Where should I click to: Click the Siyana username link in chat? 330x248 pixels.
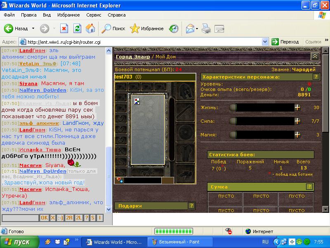click(28, 83)
